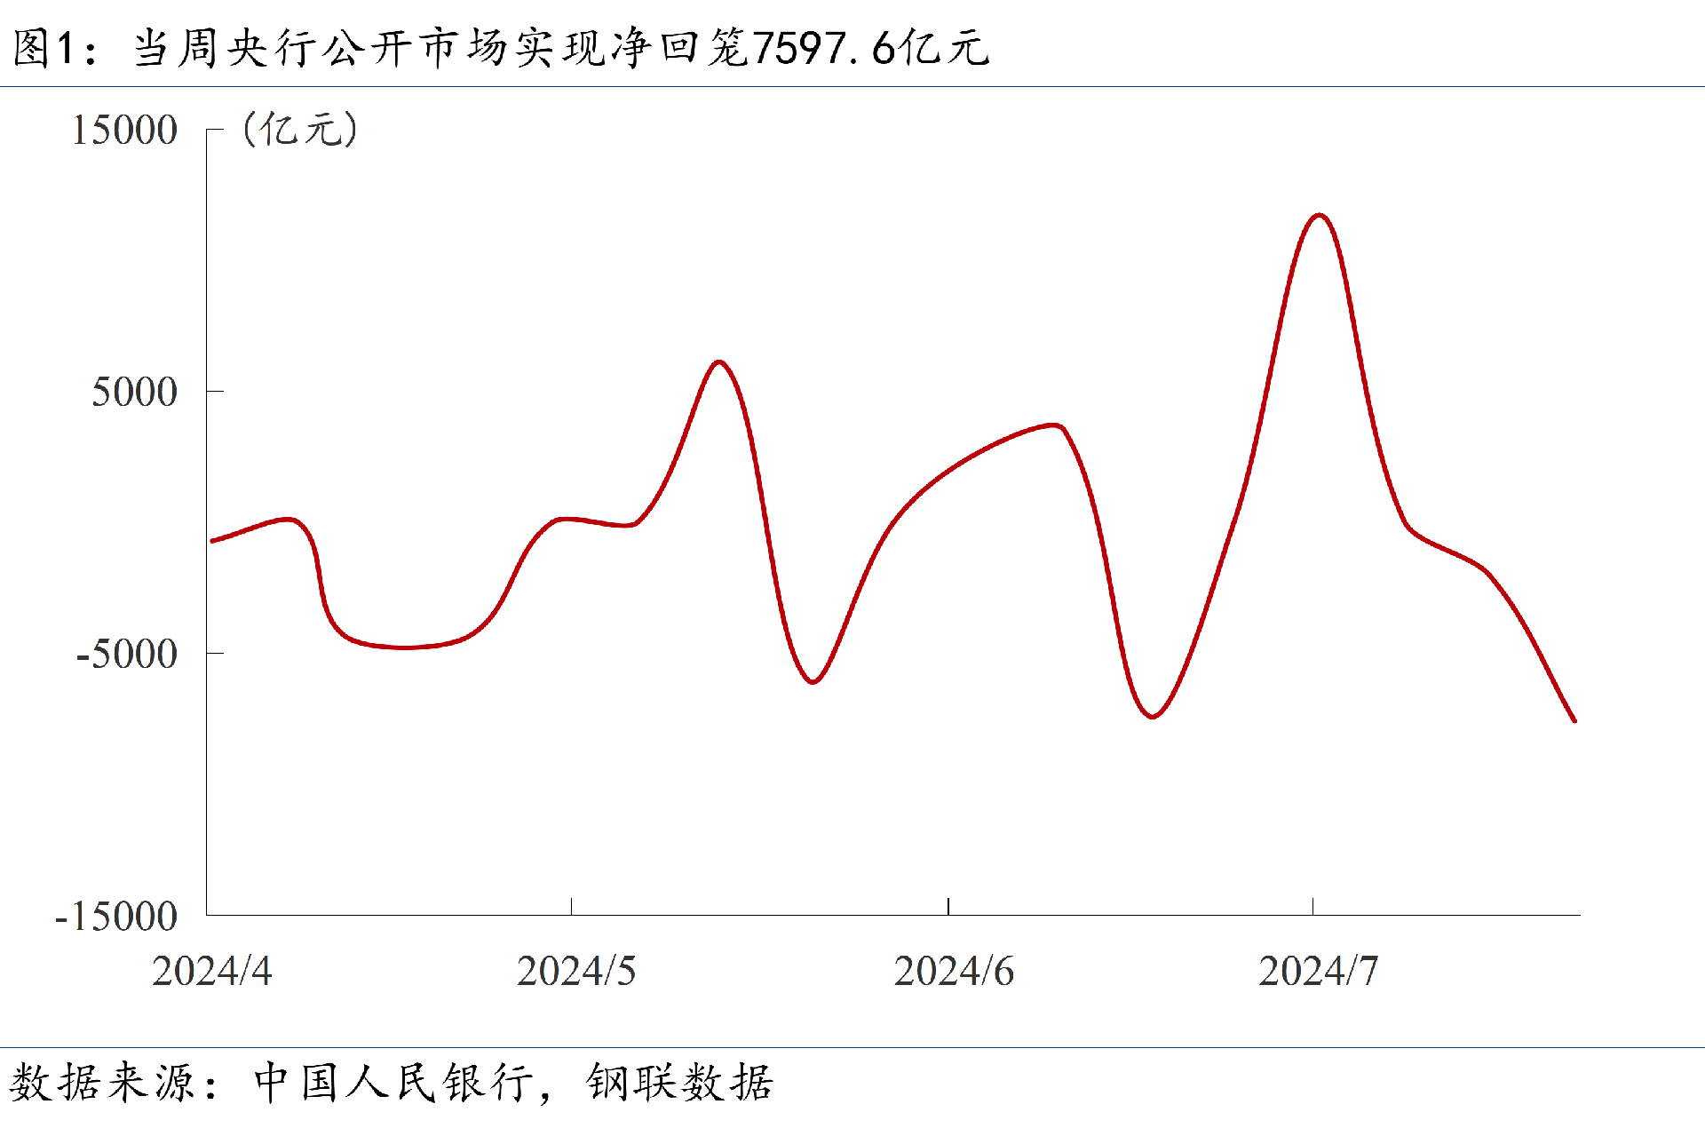Viewport: 1705px width, 1136px height.
Task: Click the May peak on red line
Action: point(719,362)
